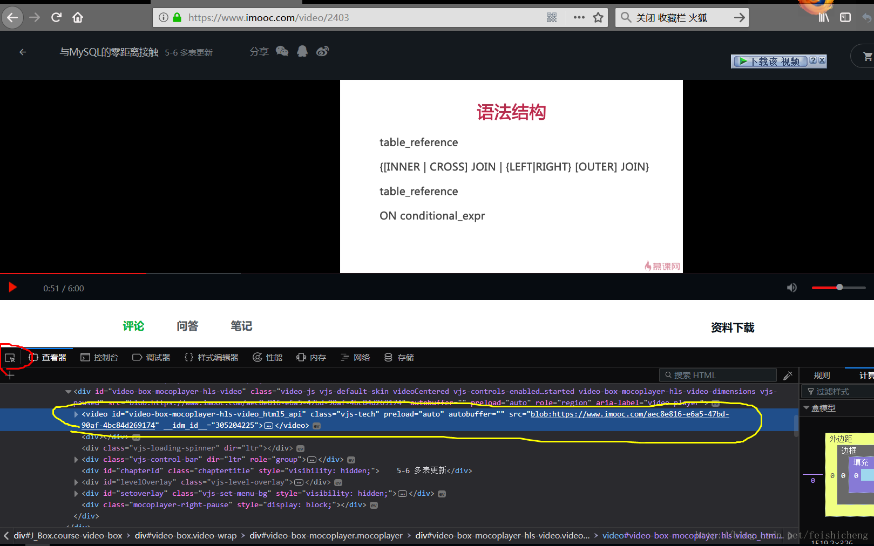Viewport: 874px width, 546px height.
Task: Focus the 过滤样式 filter styles field
Action: (x=838, y=391)
